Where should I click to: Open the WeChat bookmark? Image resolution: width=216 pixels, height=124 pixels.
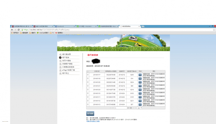pos(43,33)
